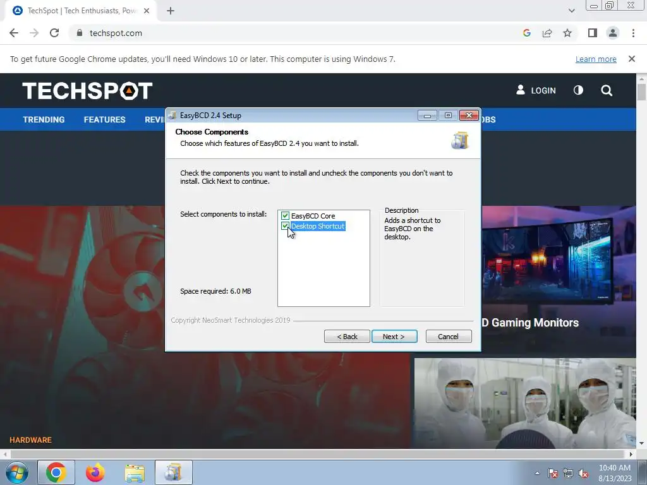Click "Copyright NeoSmart Technologies 2019" text
Image resolution: width=647 pixels, height=485 pixels.
coord(231,320)
